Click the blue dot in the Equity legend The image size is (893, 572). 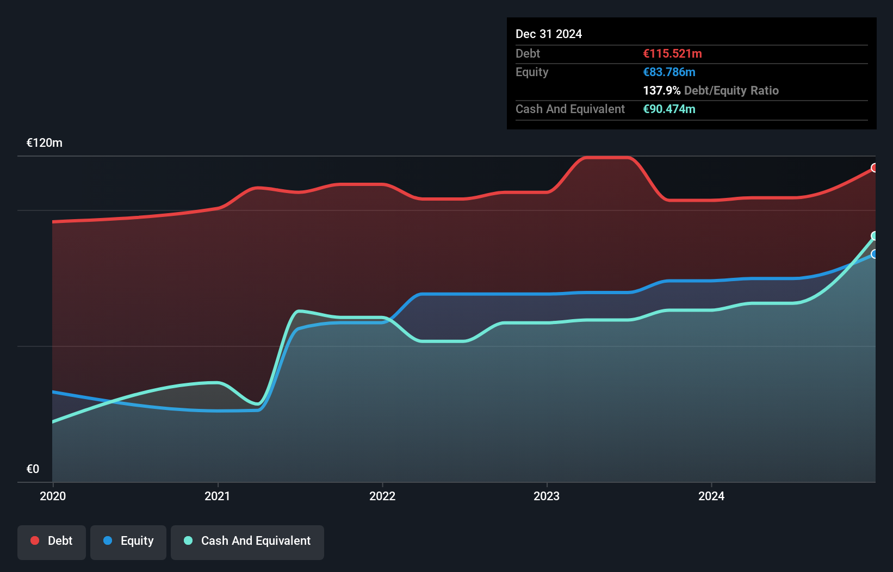coord(108,540)
